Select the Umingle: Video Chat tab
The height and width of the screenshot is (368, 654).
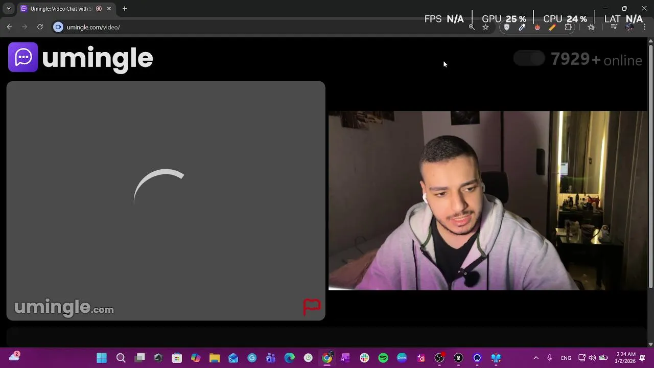pos(65,9)
